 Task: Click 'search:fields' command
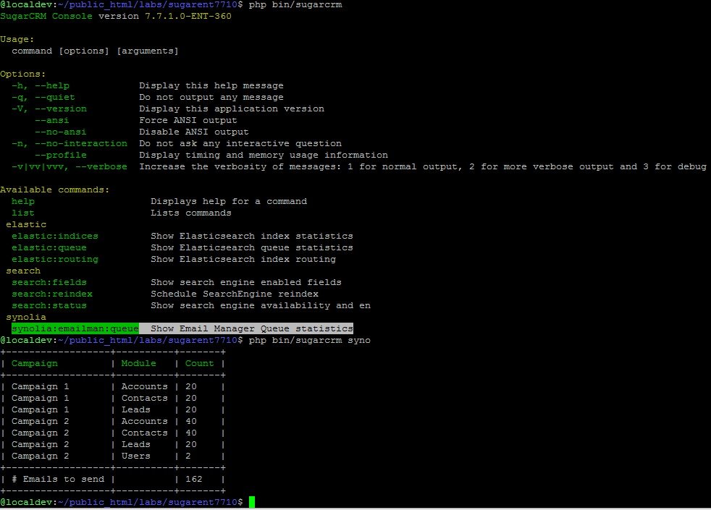click(49, 282)
